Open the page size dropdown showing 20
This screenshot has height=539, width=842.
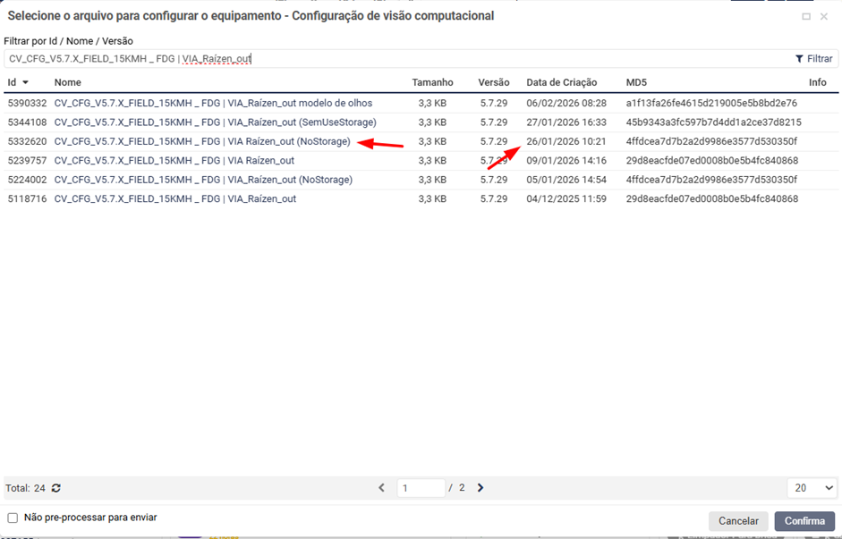point(812,488)
